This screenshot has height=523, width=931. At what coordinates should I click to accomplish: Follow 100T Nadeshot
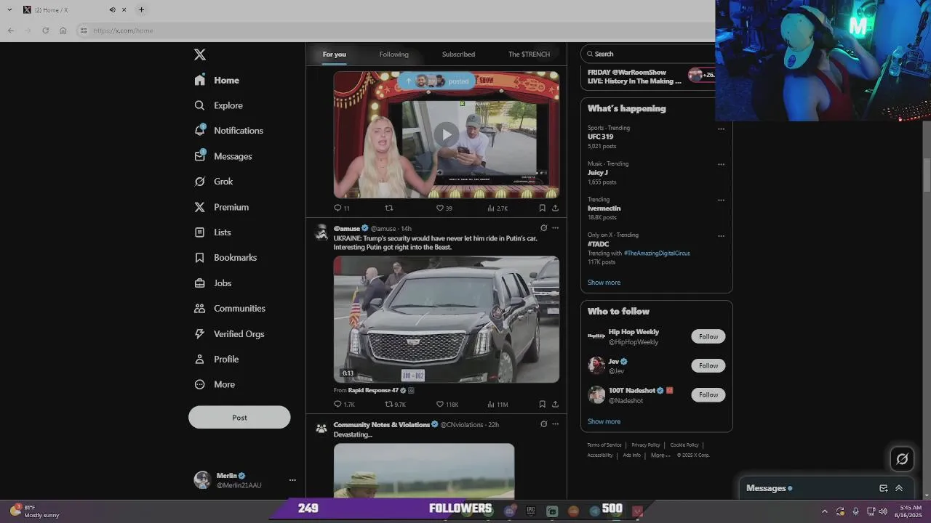coord(708,394)
